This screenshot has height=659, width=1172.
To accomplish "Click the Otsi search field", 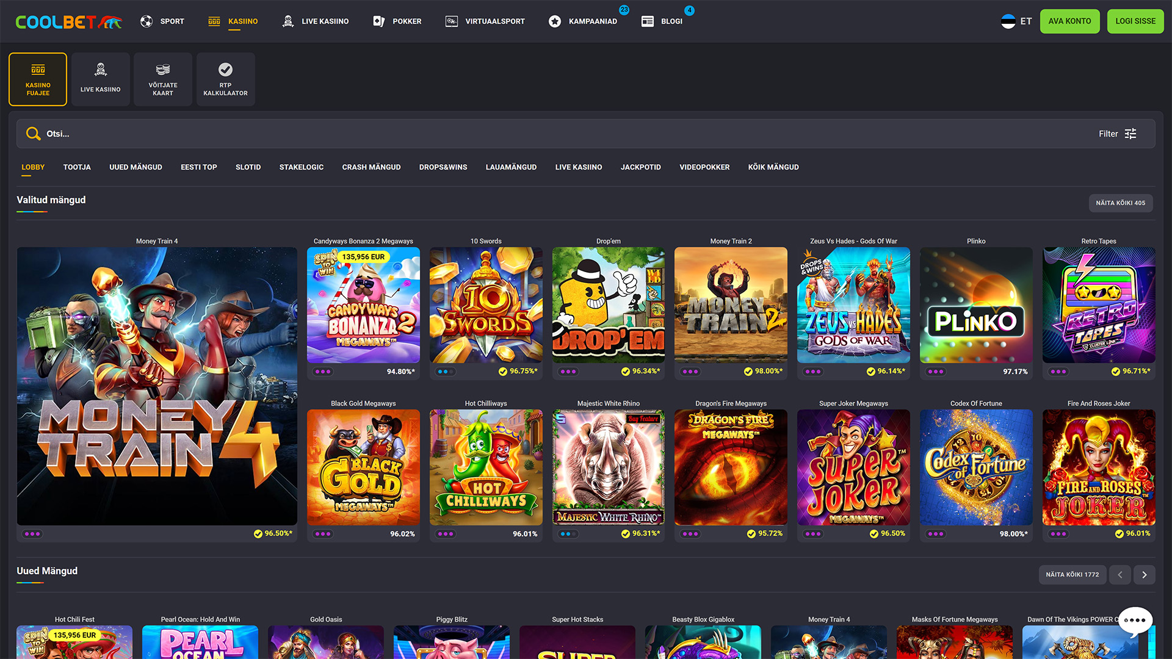I will [586, 134].
